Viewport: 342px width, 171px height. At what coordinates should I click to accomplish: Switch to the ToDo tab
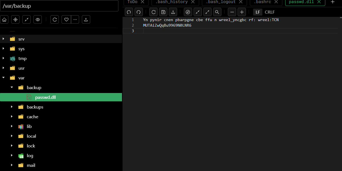(132, 2)
